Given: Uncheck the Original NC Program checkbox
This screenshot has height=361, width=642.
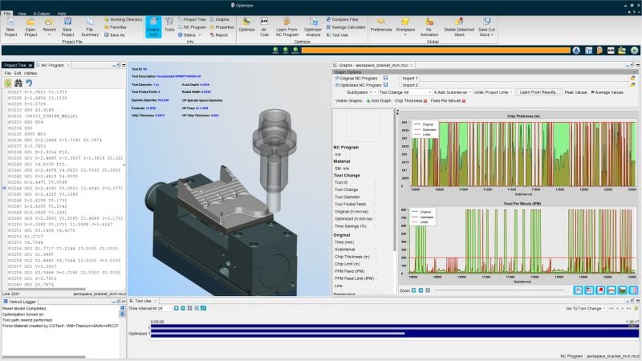Looking at the screenshot, I should [x=337, y=78].
